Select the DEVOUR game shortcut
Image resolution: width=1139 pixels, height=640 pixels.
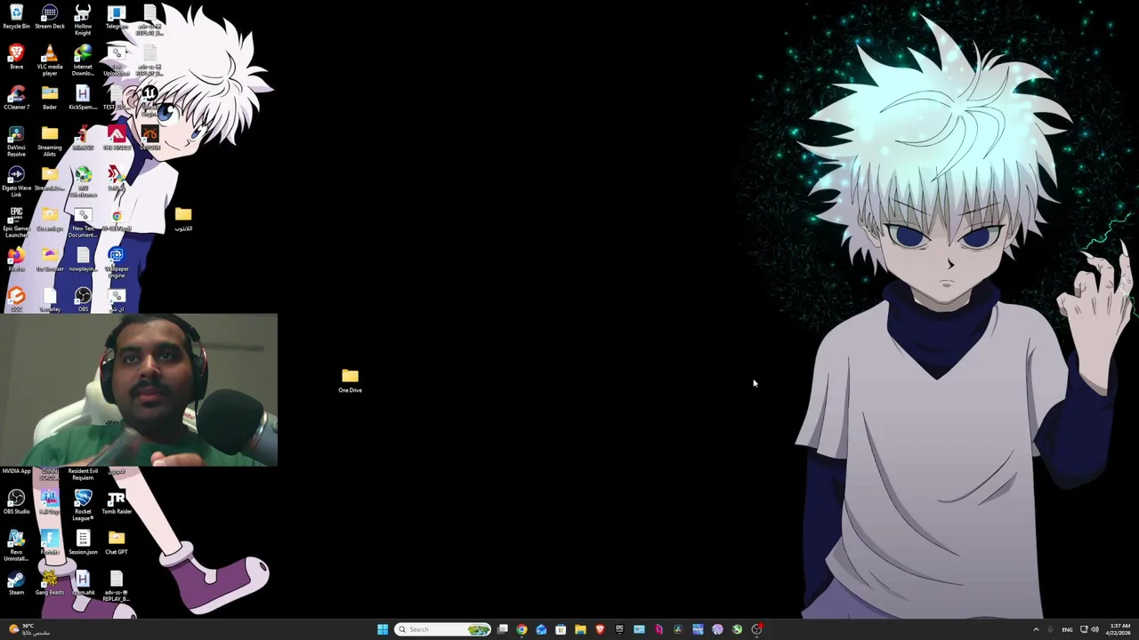tap(149, 139)
